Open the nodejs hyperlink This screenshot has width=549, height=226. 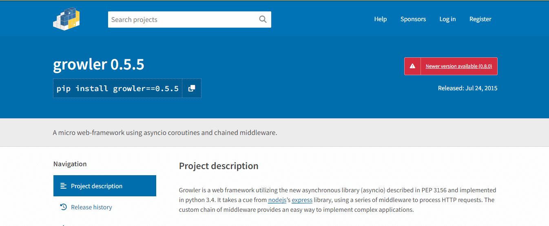point(278,200)
